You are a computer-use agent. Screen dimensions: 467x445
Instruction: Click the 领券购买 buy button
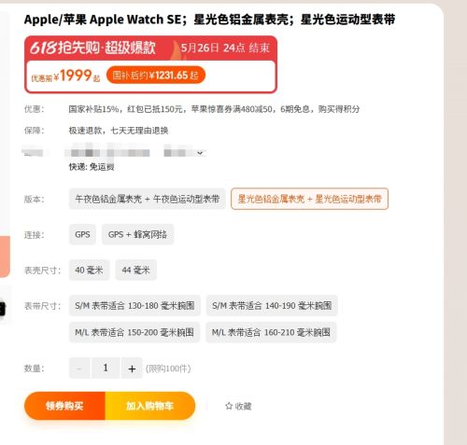[64, 406]
